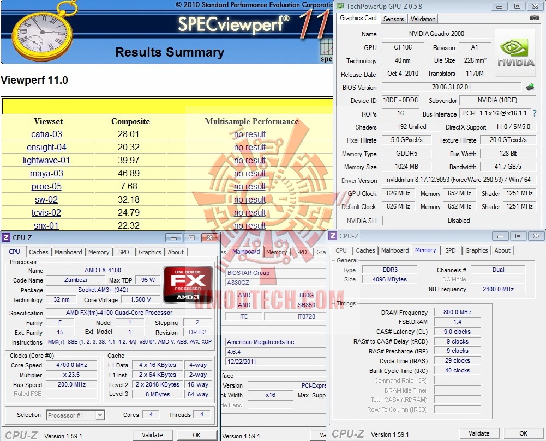Minimize the GPU-Z window
The width and height of the screenshot is (546, 441).
point(499,7)
